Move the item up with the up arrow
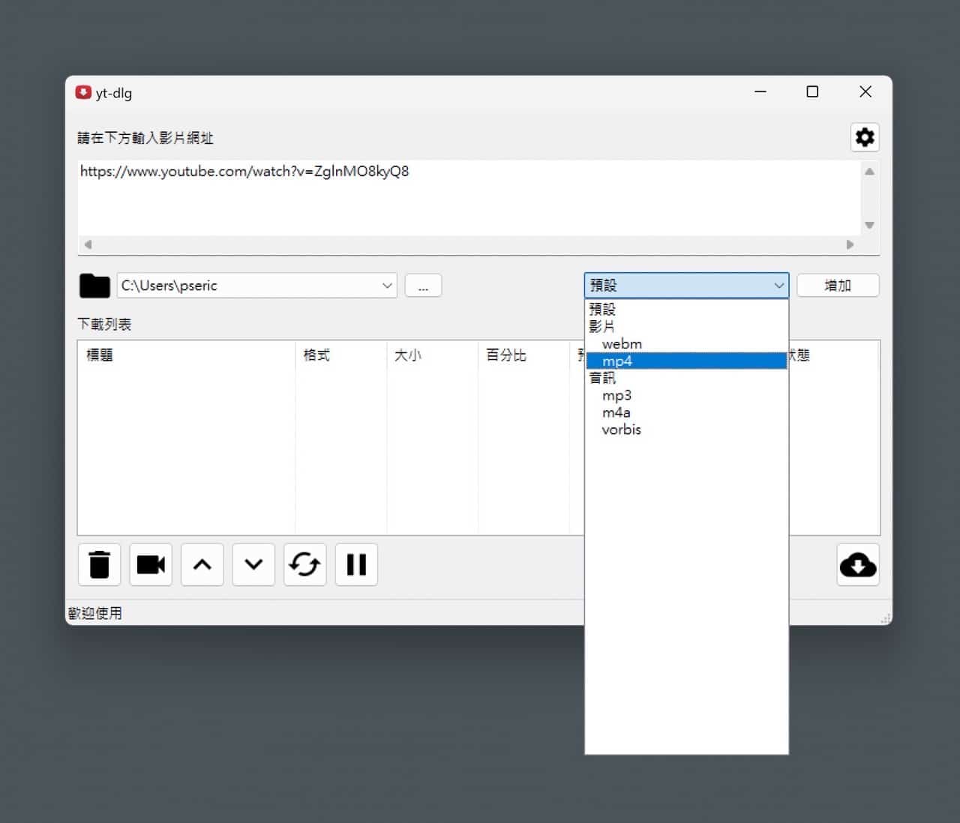The width and height of the screenshot is (960, 823). [202, 564]
